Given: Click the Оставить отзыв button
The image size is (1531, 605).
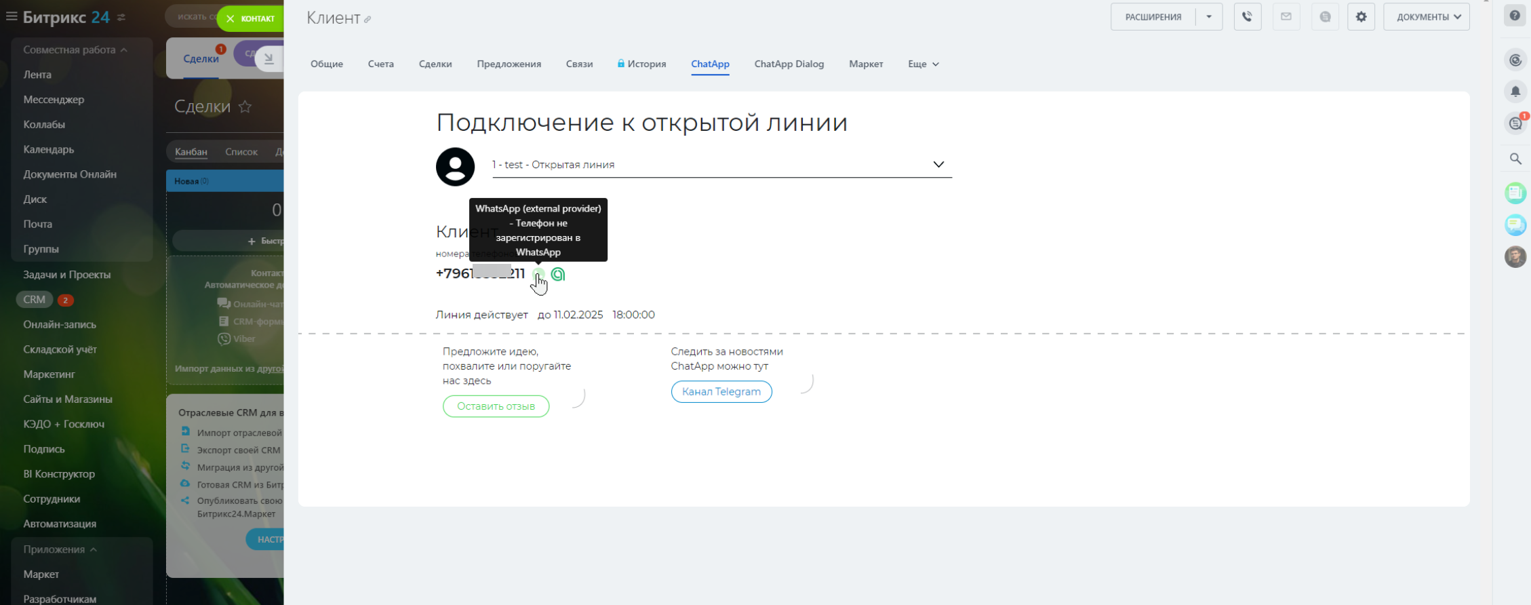Looking at the screenshot, I should point(496,406).
